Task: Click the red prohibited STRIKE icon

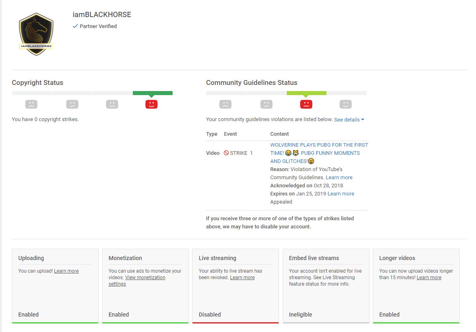Action: (226, 153)
